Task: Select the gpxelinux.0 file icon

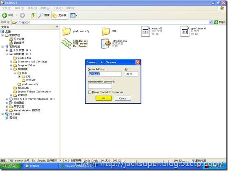Action: point(185,31)
